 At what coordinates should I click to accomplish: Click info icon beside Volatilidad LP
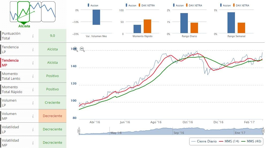pyautogui.click(x=33, y=129)
